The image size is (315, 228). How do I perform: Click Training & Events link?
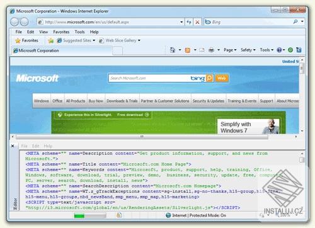(242, 101)
